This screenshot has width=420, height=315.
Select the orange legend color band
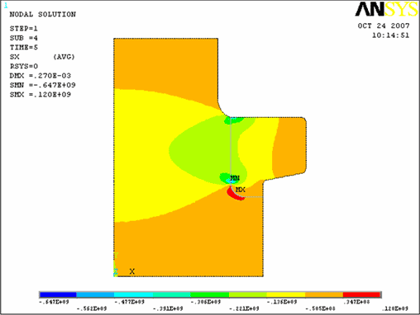(x=324, y=294)
